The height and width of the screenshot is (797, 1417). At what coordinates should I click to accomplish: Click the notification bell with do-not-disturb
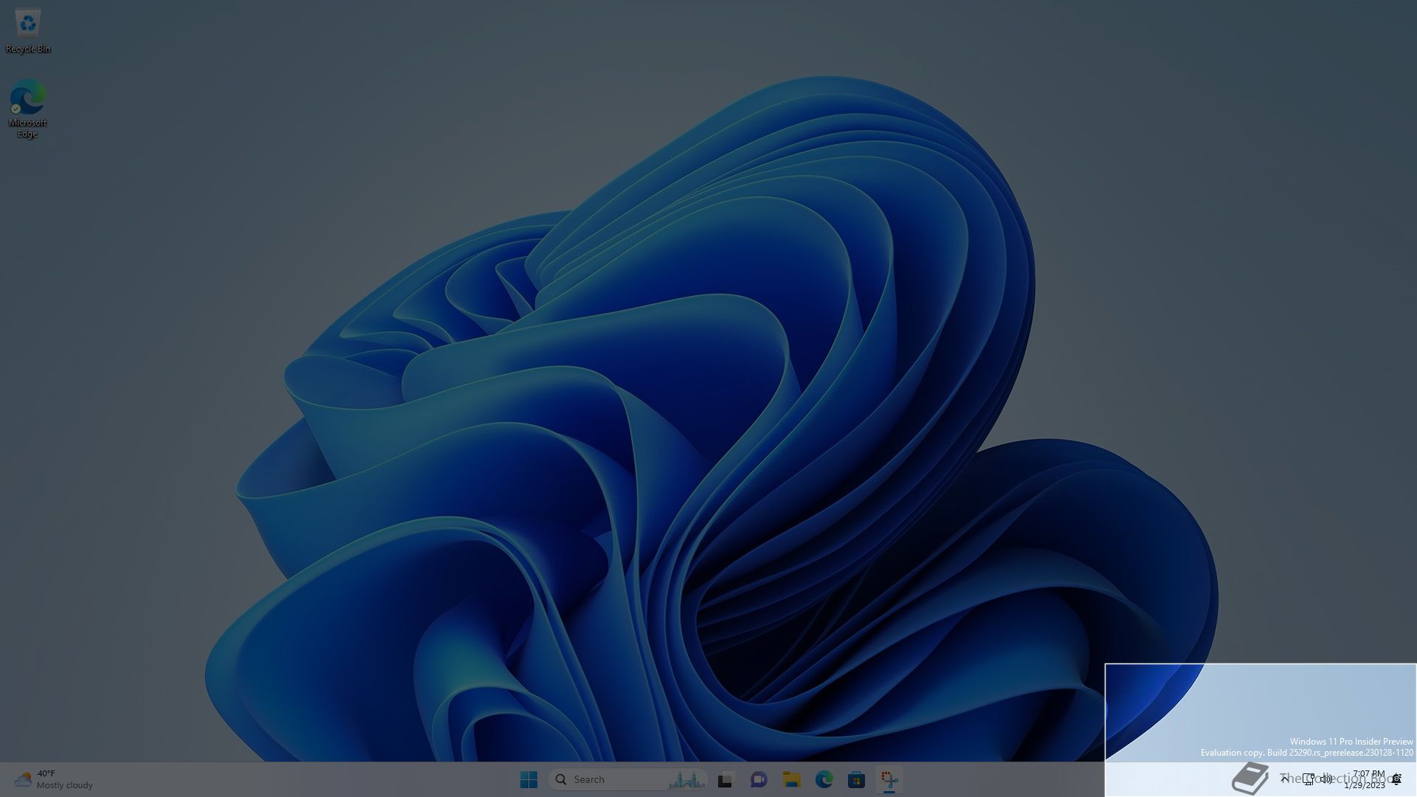point(1396,779)
